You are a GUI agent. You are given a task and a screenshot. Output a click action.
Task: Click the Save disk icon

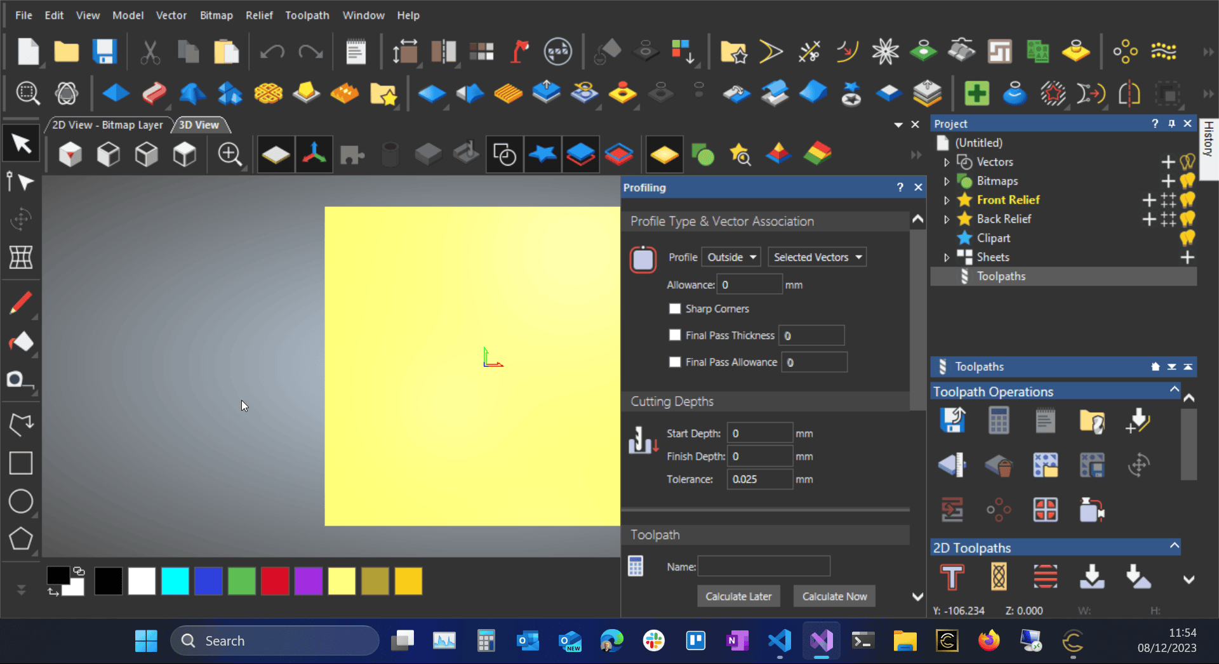coord(104,51)
